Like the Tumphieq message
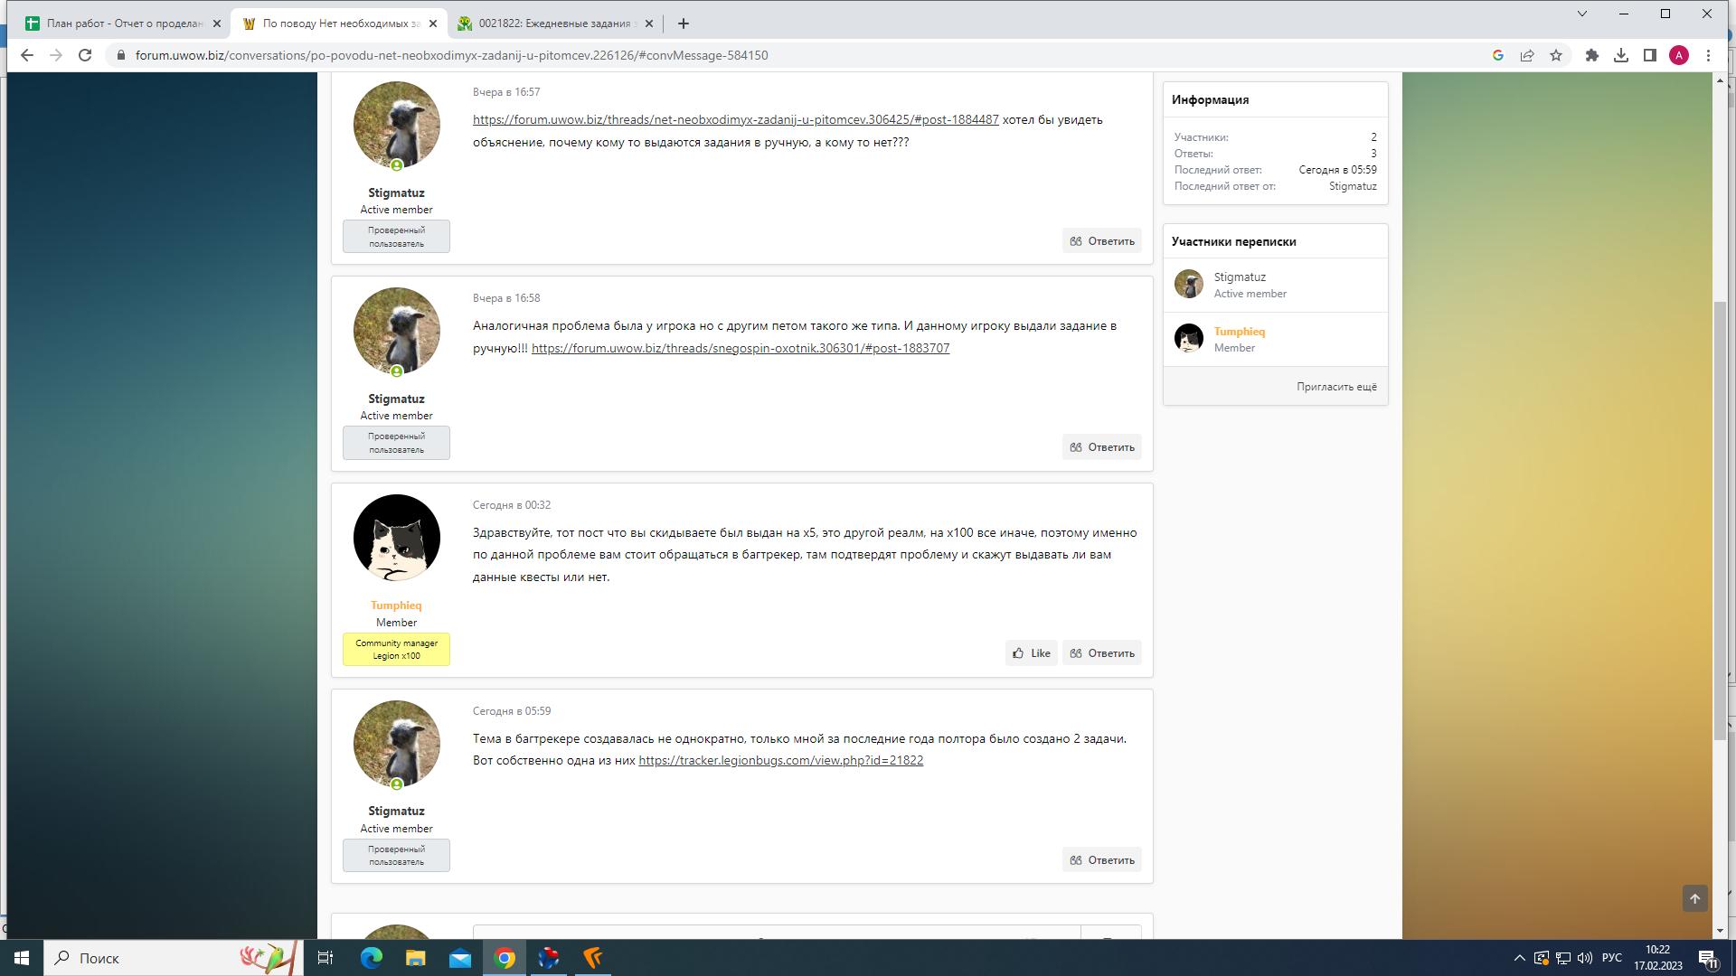 click(x=1031, y=653)
